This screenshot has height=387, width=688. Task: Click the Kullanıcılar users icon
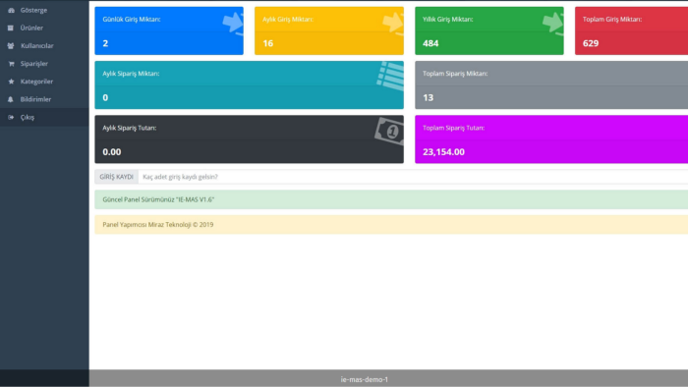coord(11,46)
